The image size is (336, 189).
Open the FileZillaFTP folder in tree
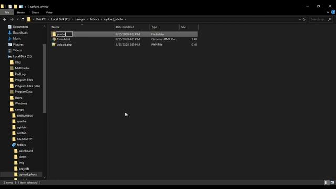24,139
